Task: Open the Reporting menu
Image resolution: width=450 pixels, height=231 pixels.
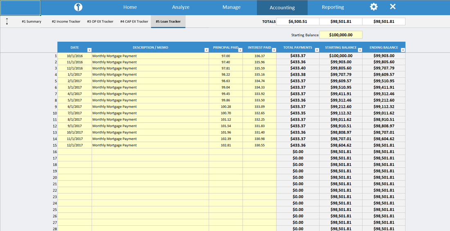Action: (x=333, y=7)
